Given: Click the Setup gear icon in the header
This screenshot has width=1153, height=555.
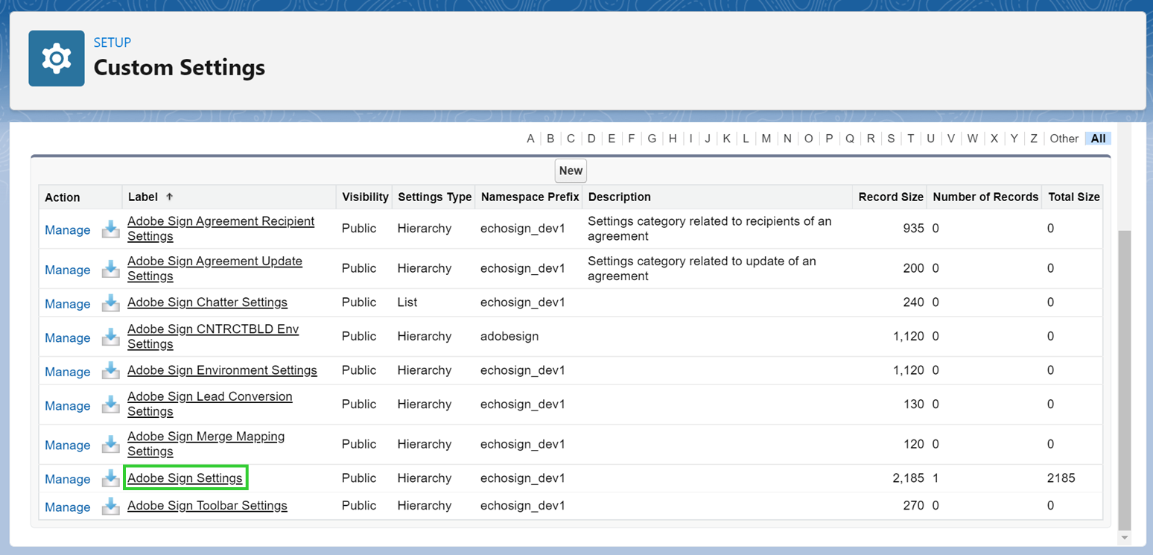Looking at the screenshot, I should click(56, 57).
